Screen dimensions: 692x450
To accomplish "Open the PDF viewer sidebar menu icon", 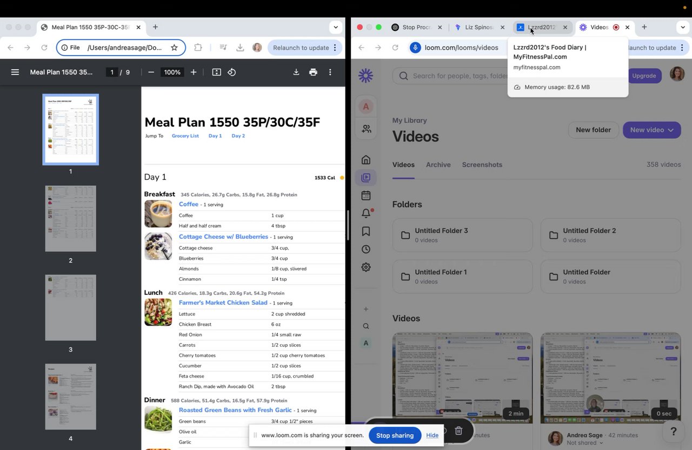I will click(15, 72).
